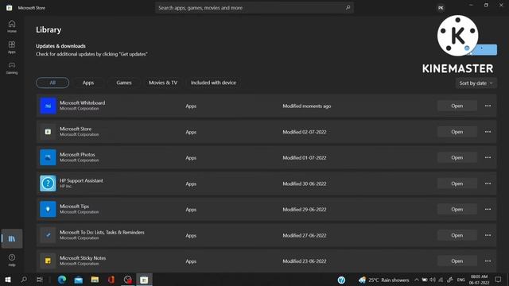This screenshot has width=509, height=286.
Task: Click 'Modified 02-07-2022' text
Action: [x=305, y=132]
